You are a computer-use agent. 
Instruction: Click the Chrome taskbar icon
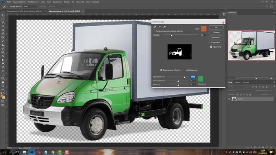53,152
